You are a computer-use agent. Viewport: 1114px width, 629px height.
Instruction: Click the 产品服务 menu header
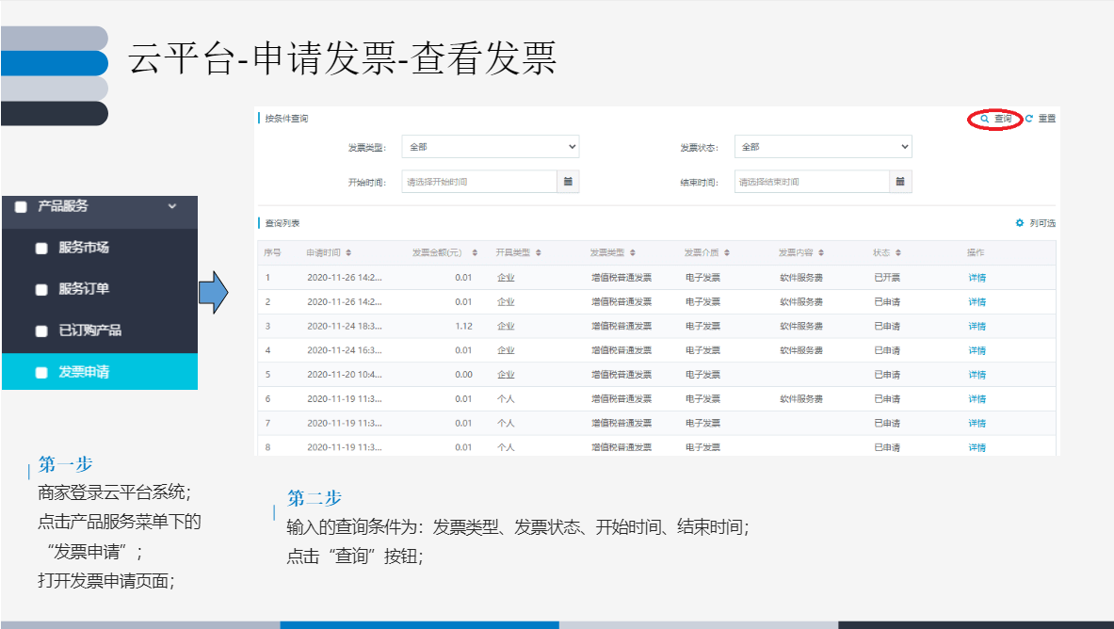click(x=100, y=212)
